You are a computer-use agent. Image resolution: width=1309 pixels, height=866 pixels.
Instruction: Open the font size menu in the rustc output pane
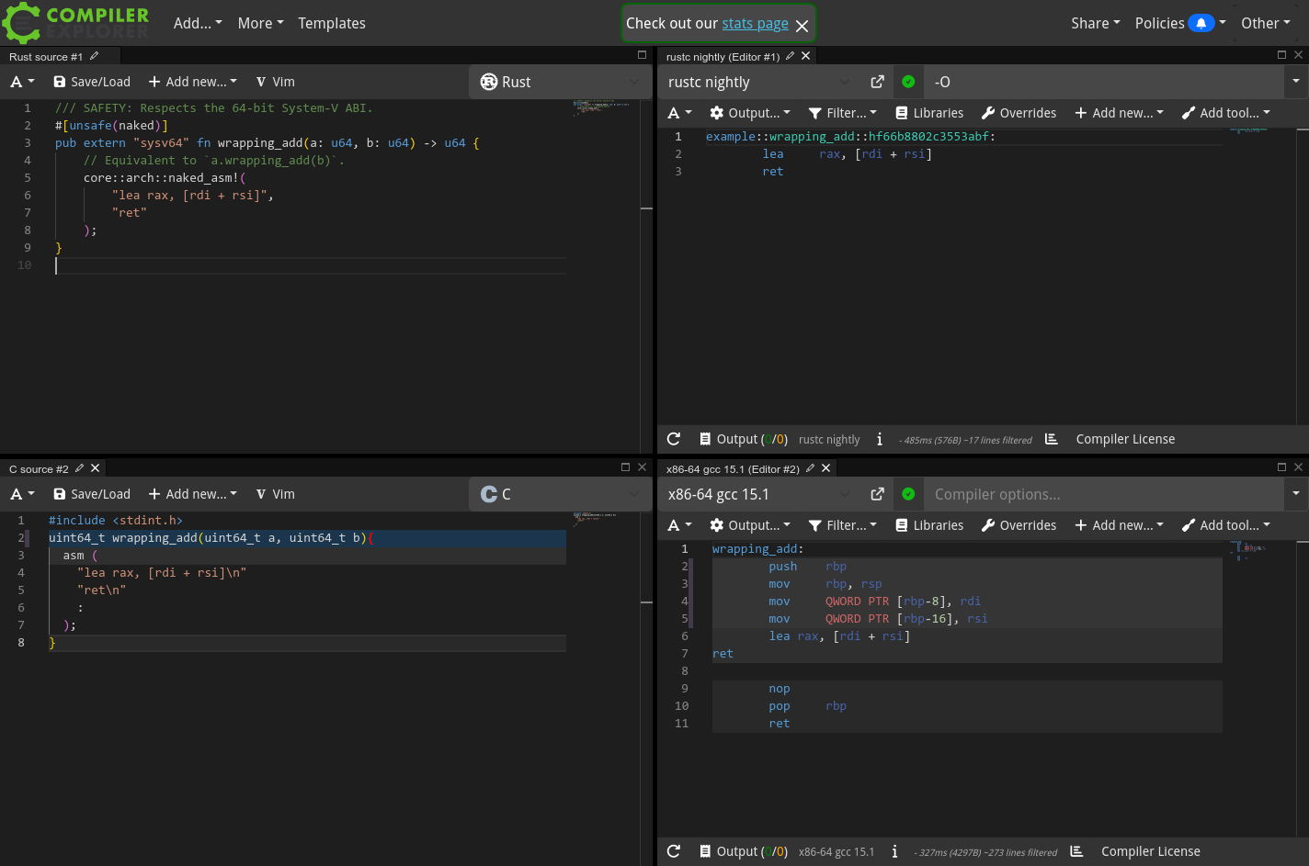click(679, 113)
